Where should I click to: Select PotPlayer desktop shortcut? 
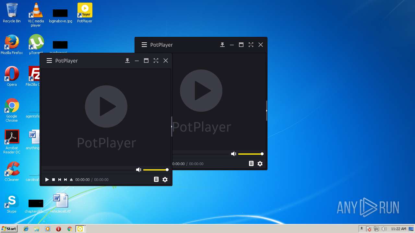pyautogui.click(x=85, y=13)
